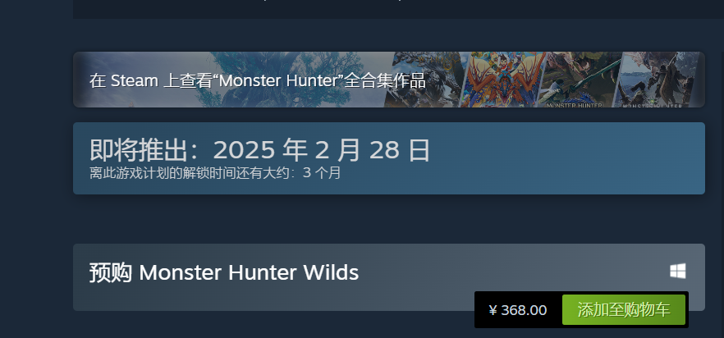Screen dimensions: 724x338
Task: Open the Monster Hunter franchise banner link
Action: point(389,80)
